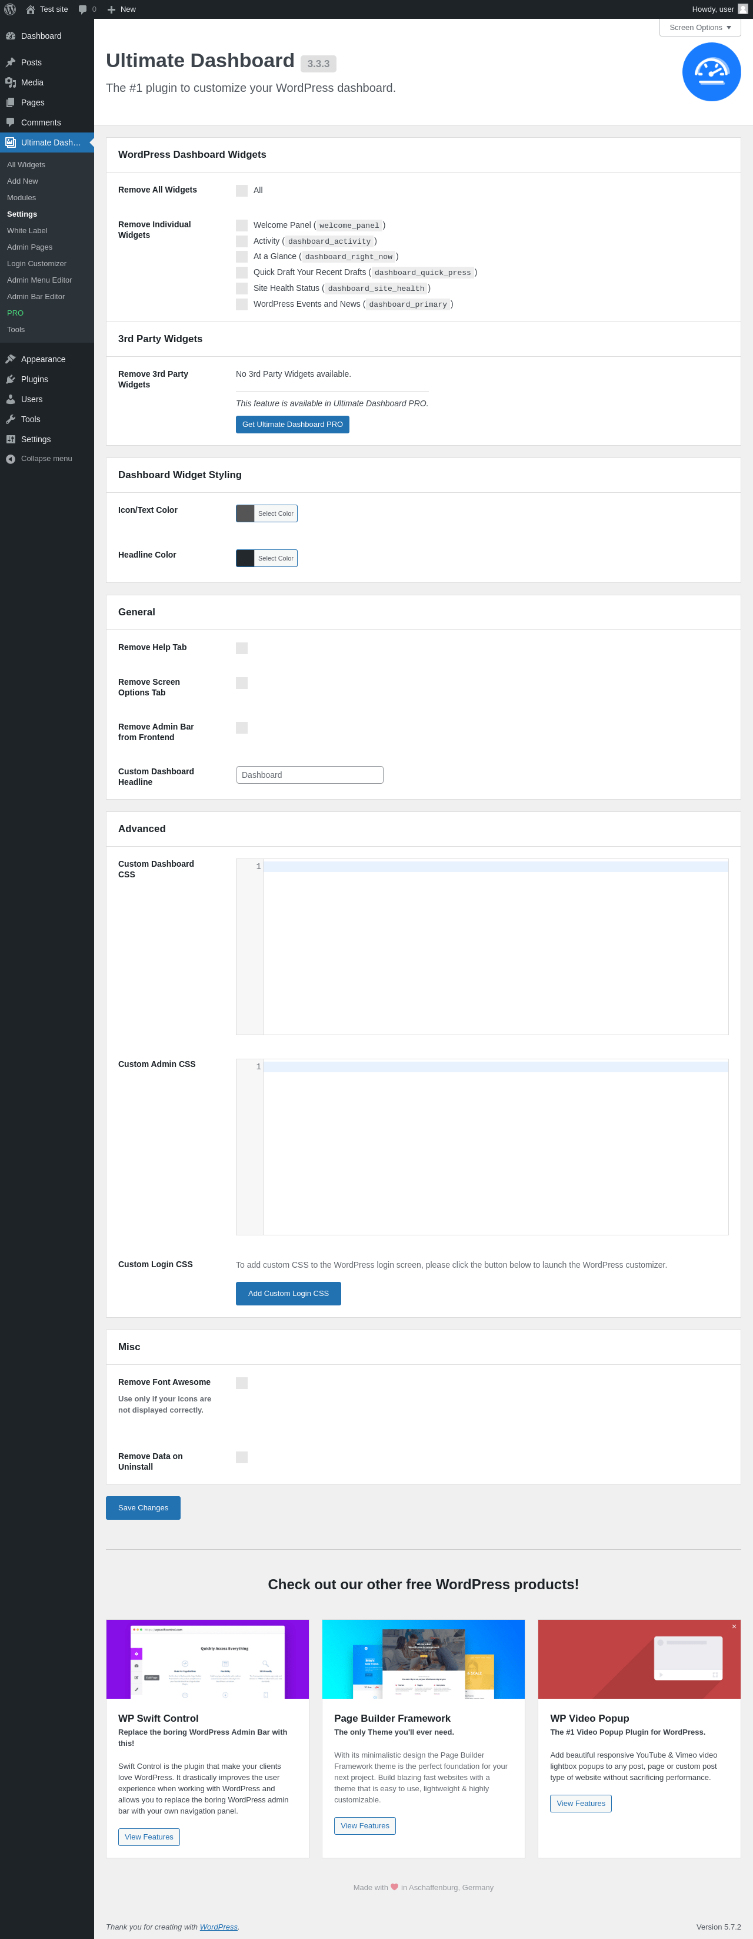The image size is (753, 1939).
Task: Follow the WordPress footer link
Action: pos(218,1927)
